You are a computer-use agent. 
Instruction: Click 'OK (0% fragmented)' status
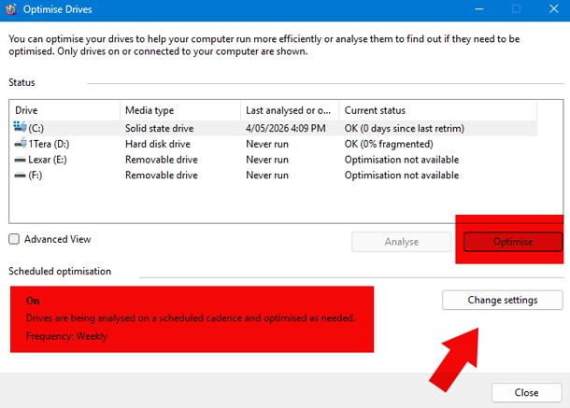(x=389, y=144)
